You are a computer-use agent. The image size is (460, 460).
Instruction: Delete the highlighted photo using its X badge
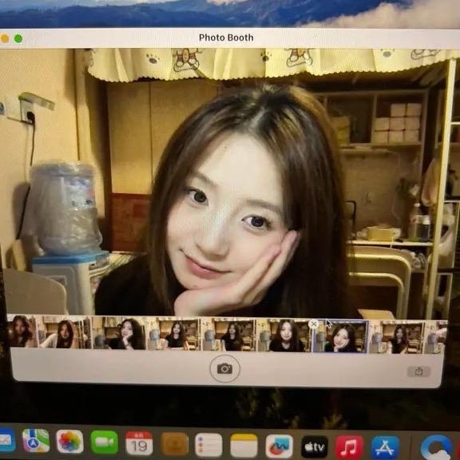click(x=314, y=324)
